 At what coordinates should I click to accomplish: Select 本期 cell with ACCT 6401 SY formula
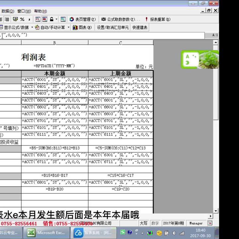tap(55, 87)
